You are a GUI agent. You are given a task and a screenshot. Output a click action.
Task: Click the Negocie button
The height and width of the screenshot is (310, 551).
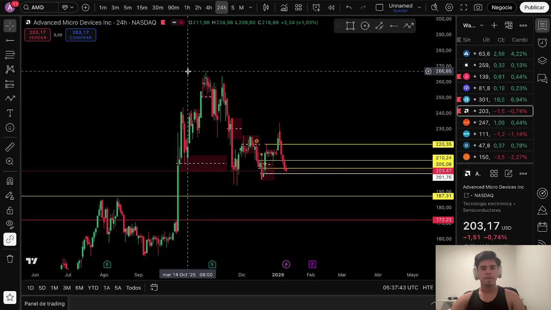[x=502, y=7]
